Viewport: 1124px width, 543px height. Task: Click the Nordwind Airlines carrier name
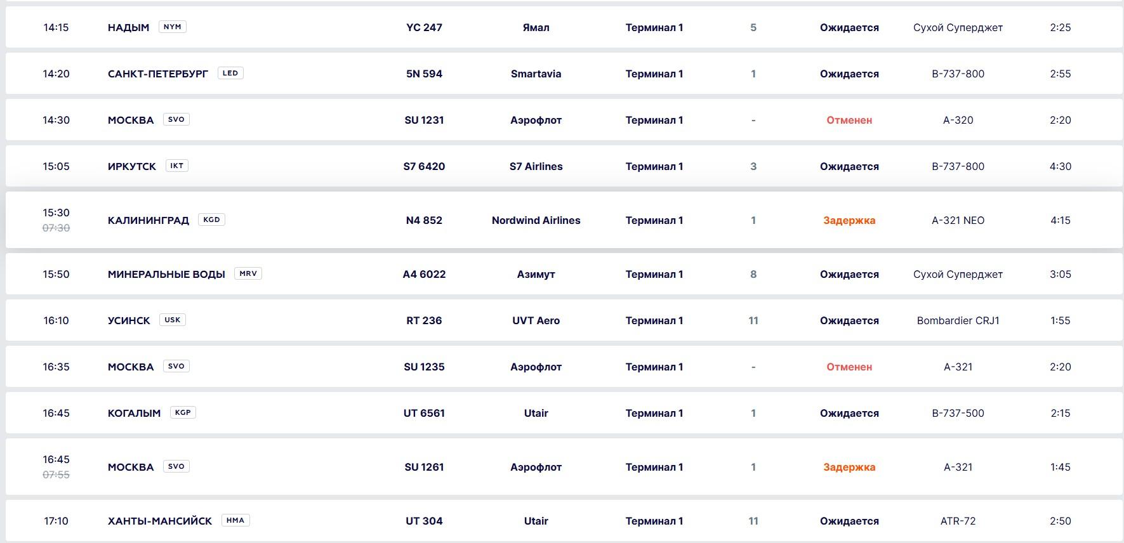[x=536, y=220]
